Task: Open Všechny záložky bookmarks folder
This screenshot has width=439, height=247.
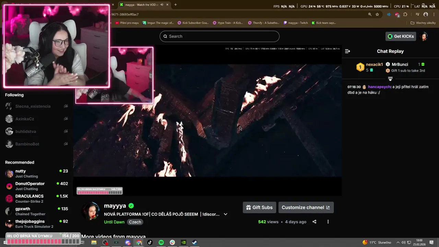Action: point(423,23)
